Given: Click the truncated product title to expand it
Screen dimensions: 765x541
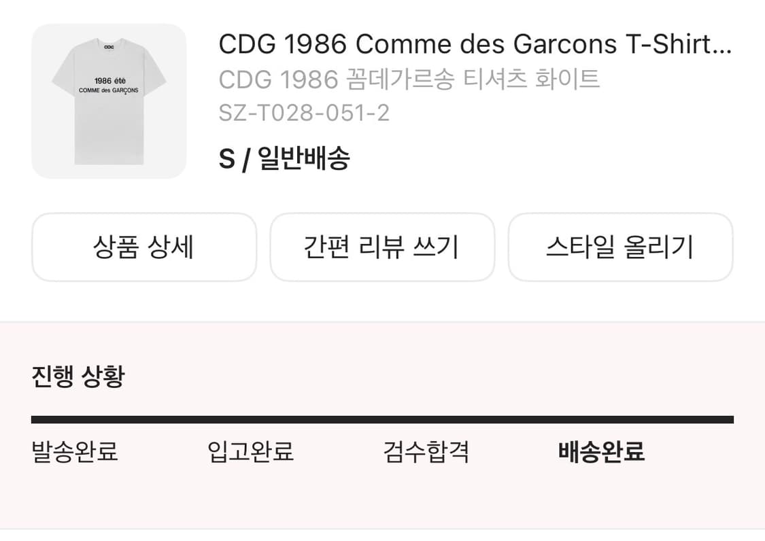Looking at the screenshot, I should [474, 44].
